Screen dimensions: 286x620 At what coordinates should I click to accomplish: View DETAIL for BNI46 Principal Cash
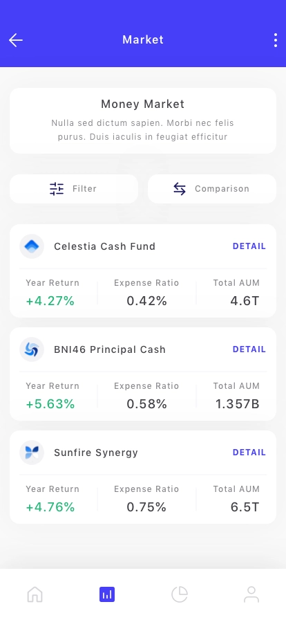point(249,349)
